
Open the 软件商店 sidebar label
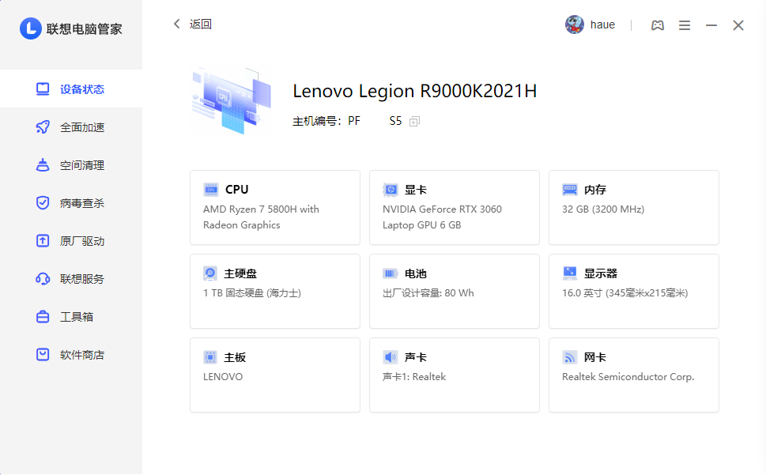pos(82,355)
